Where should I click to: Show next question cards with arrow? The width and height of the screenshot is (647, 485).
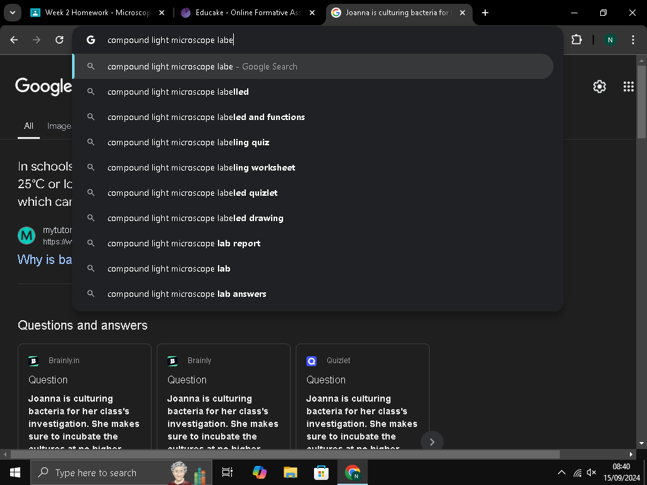[x=432, y=441]
